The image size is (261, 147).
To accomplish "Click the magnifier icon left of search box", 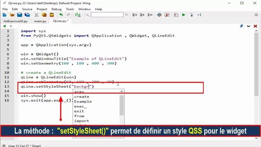I will coord(87,15).
